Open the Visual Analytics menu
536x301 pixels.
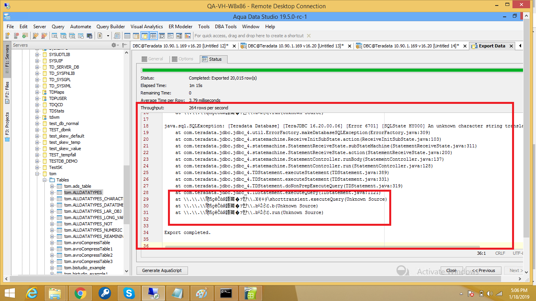147,27
